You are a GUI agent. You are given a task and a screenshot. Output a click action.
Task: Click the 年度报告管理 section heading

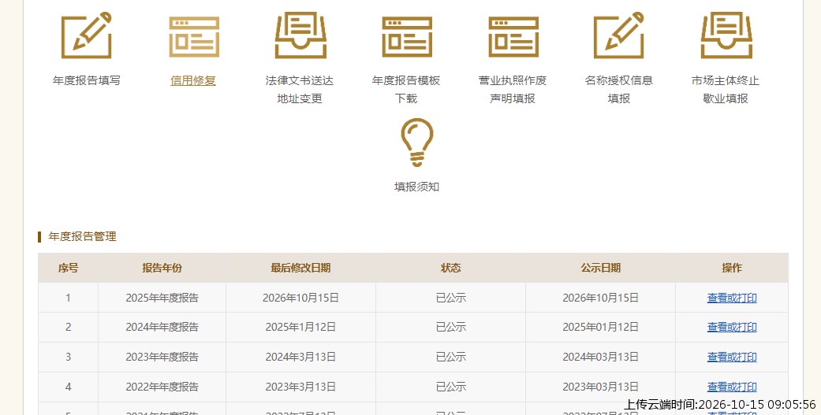[x=82, y=237]
